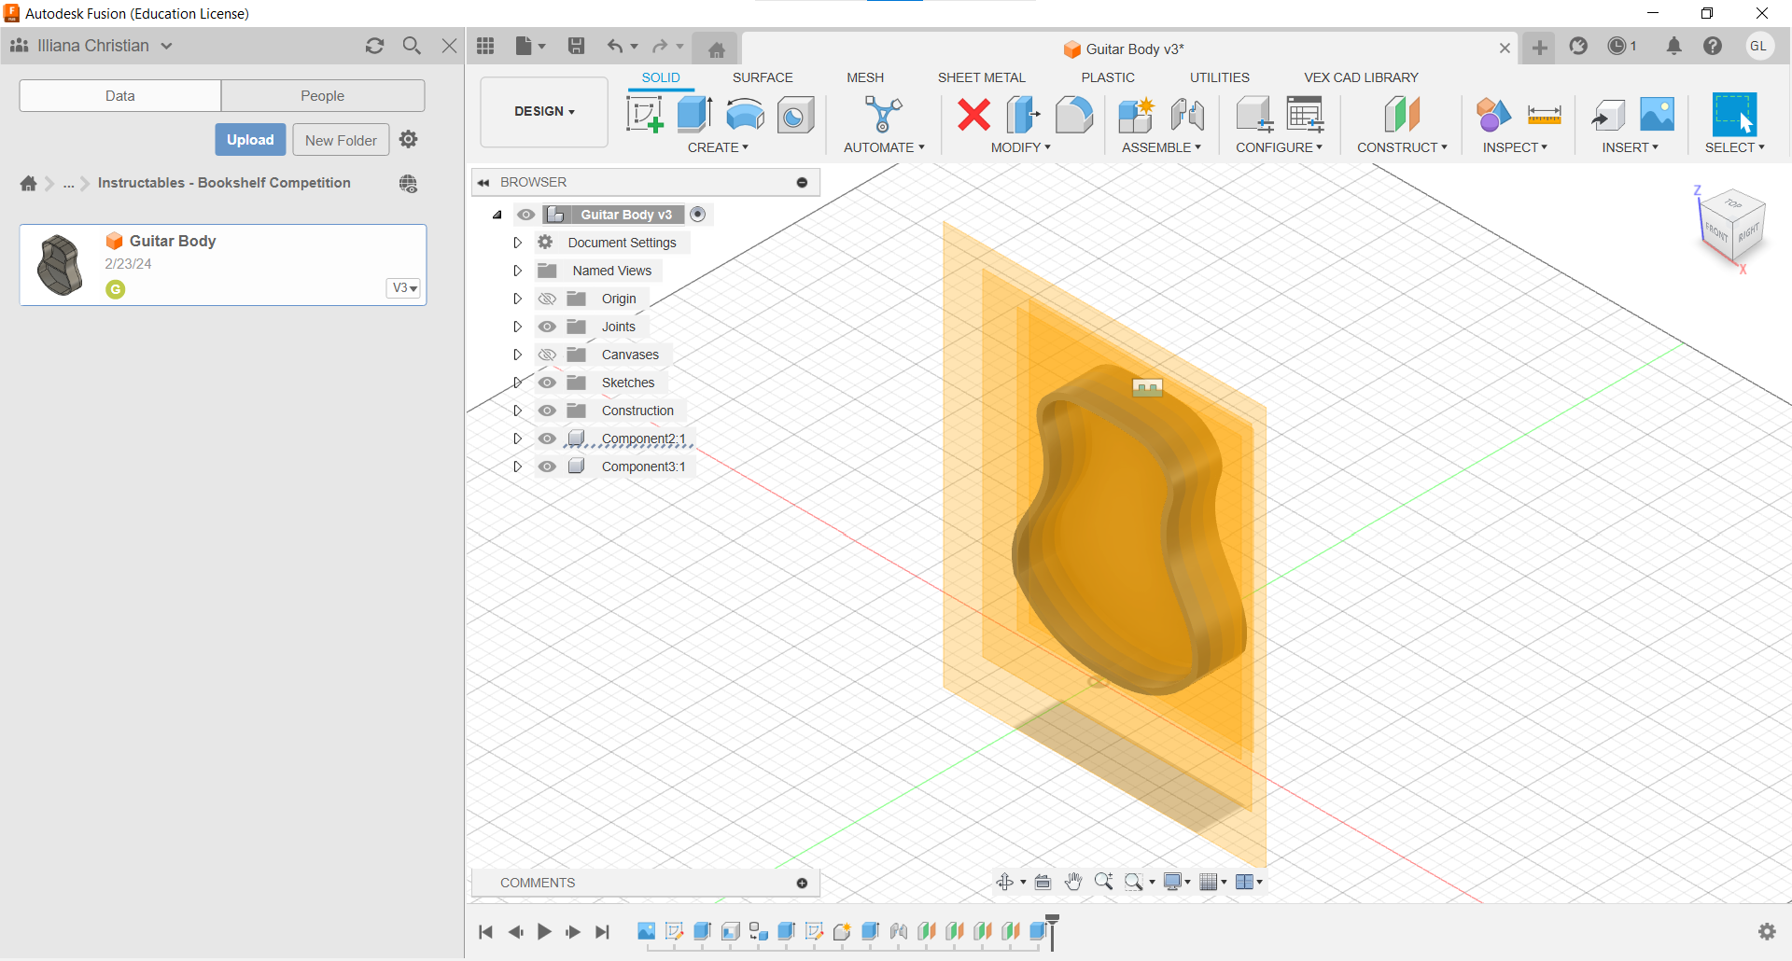Click the Undo arrow icon
Screen dimensions: 1792x961
pyautogui.click(x=615, y=46)
